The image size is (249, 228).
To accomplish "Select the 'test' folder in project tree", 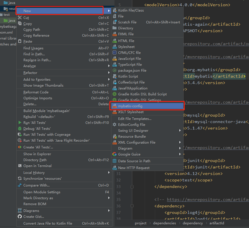I will [x=7, y=15].
